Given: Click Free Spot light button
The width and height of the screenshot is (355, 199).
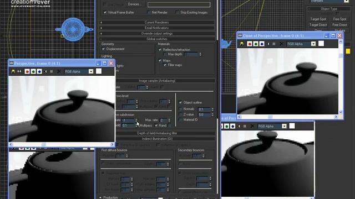Looking at the screenshot, I should pos(339,19).
